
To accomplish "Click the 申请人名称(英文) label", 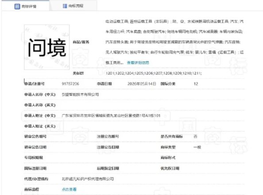I will coord(40,105).
